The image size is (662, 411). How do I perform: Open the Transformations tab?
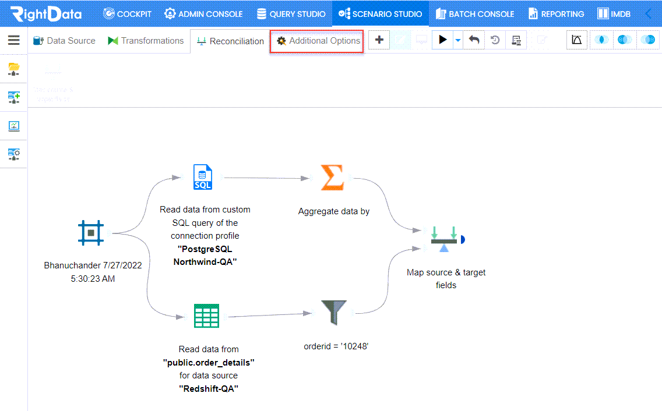click(146, 41)
